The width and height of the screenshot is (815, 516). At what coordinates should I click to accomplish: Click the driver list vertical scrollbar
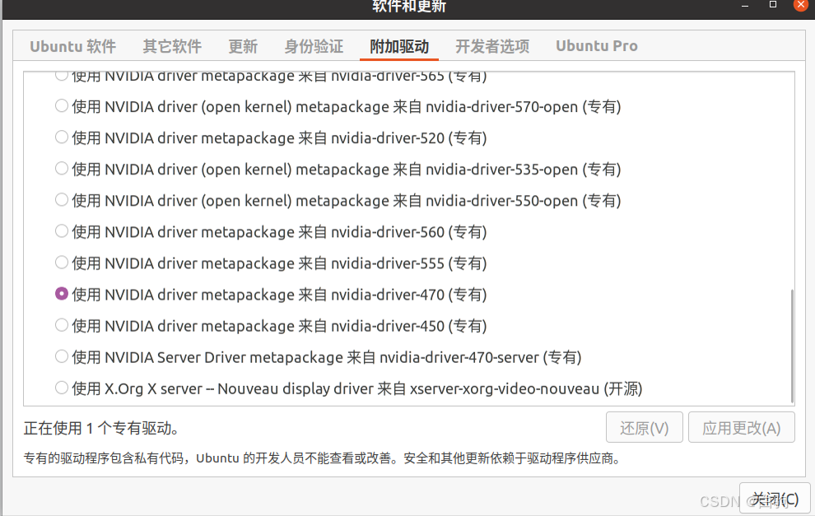click(x=792, y=346)
